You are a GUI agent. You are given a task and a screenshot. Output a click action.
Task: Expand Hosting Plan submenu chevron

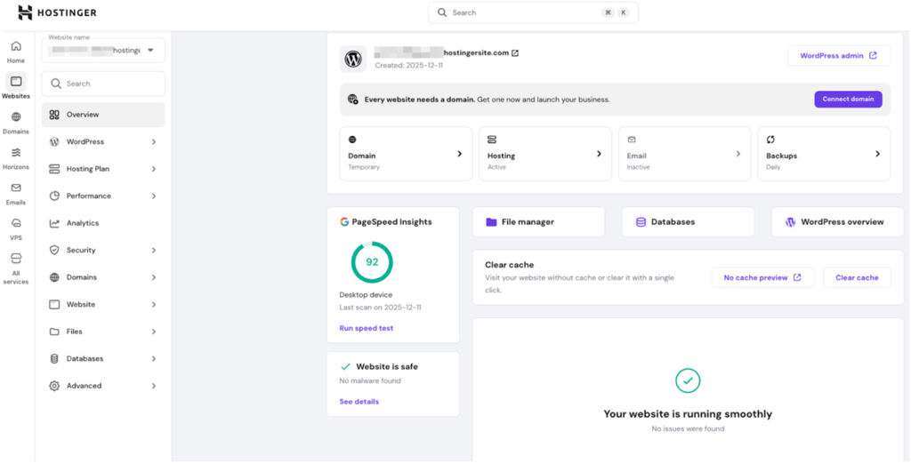click(154, 169)
